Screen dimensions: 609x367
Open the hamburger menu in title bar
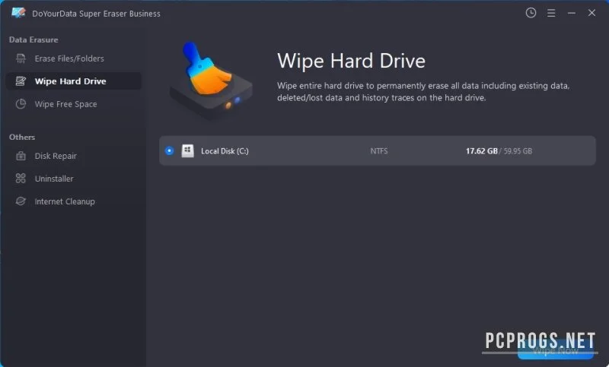[550, 13]
